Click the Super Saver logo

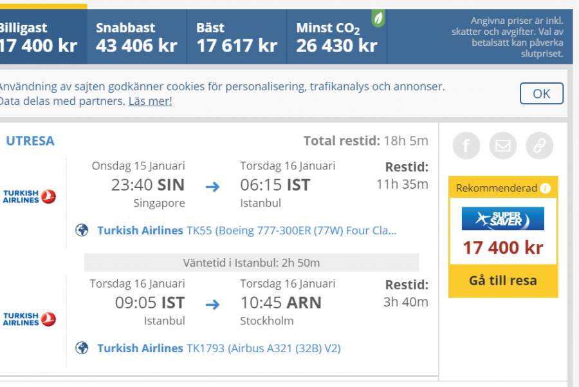(503, 219)
